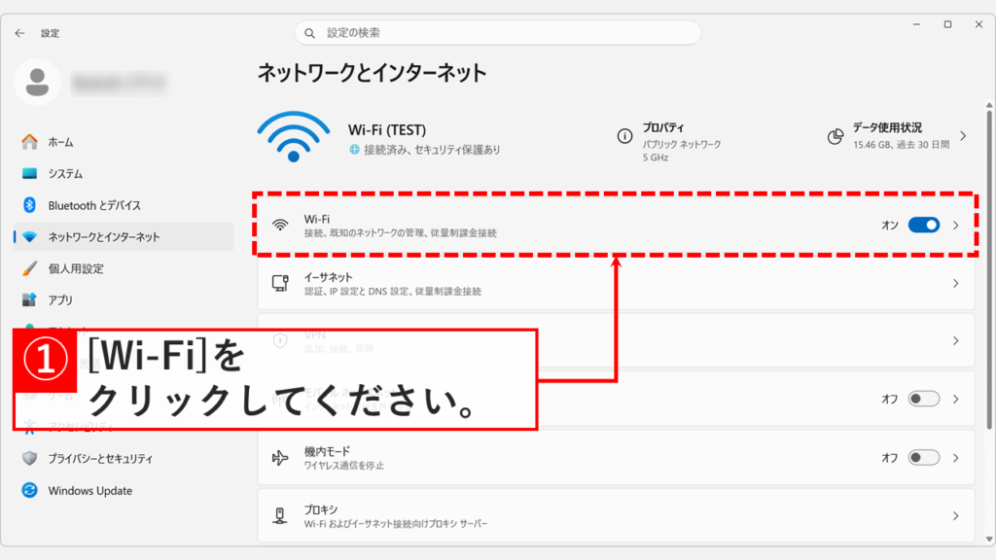Open airplane mode row chevron

(x=956, y=458)
